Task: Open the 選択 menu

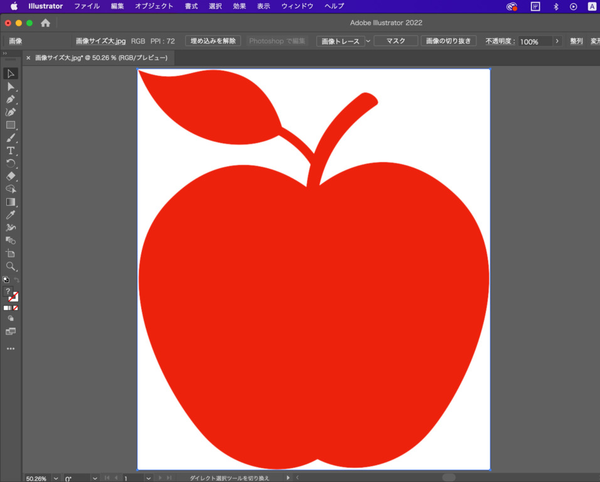Action: [x=215, y=6]
